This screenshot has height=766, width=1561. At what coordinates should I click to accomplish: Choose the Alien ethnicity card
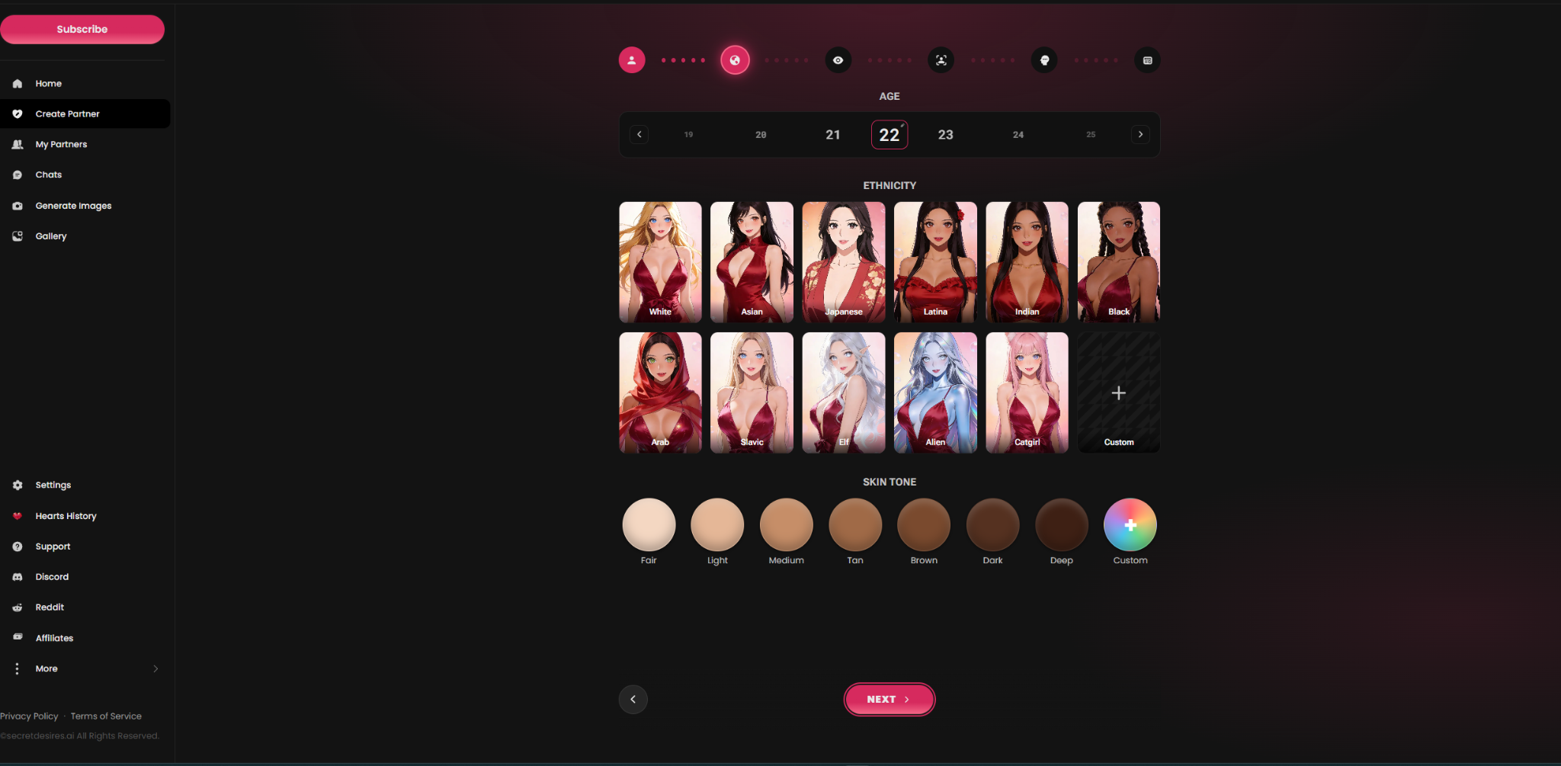pos(935,393)
